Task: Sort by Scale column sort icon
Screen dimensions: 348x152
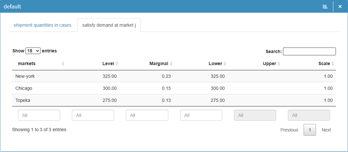Action: point(333,64)
